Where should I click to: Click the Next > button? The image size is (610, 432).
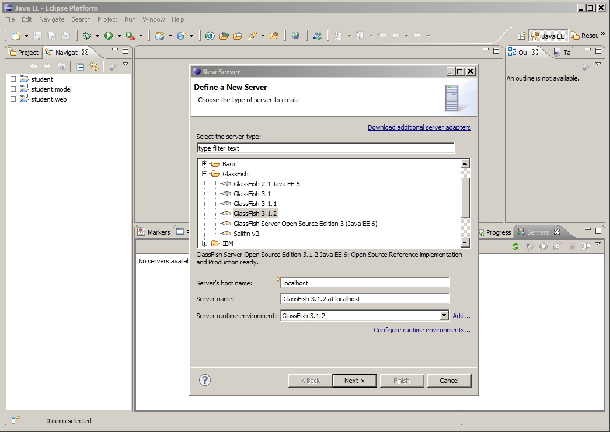(x=354, y=381)
